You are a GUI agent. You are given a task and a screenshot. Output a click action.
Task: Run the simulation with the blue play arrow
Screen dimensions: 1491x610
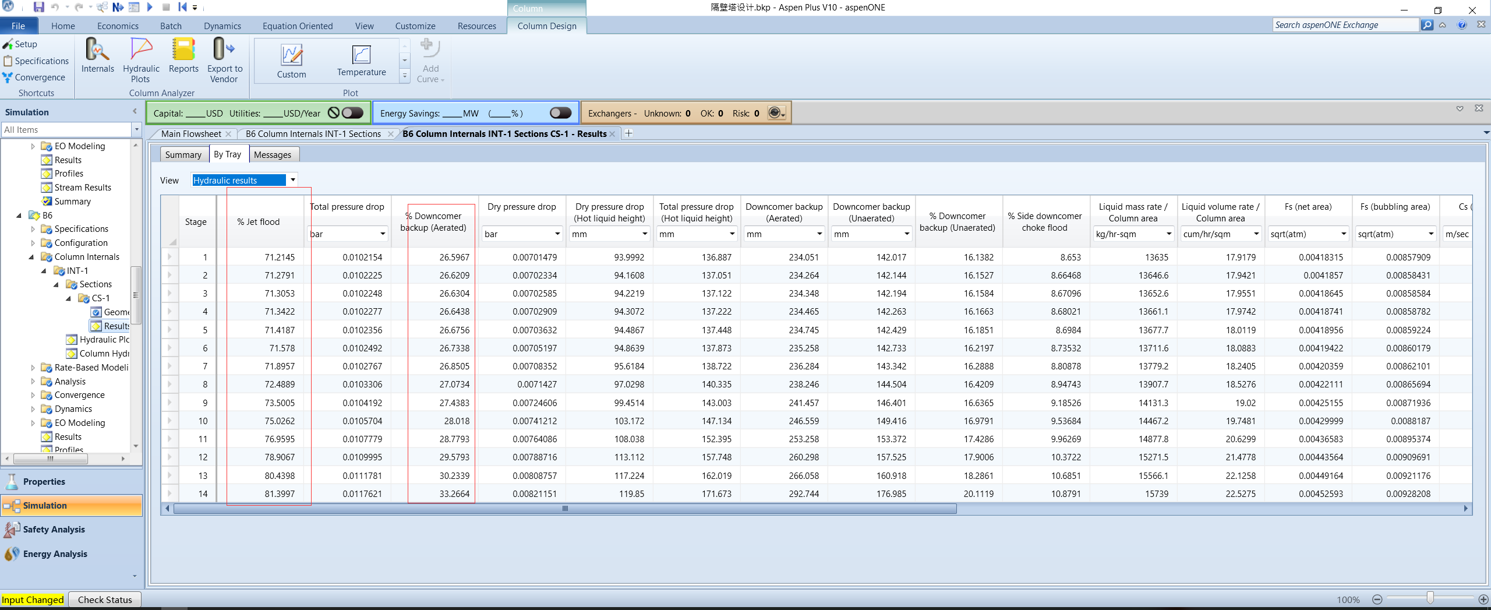point(150,8)
